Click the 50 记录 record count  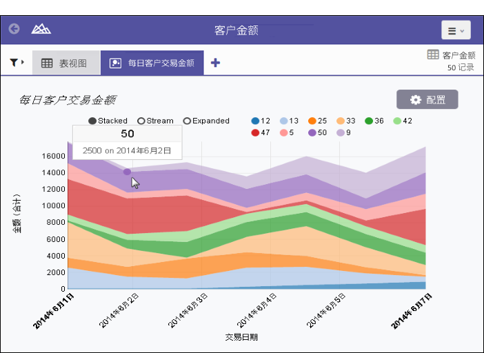461,68
